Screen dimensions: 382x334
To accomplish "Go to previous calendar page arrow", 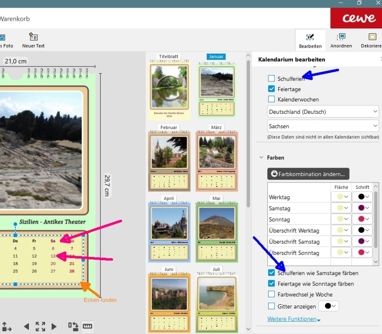I will 26,326.
